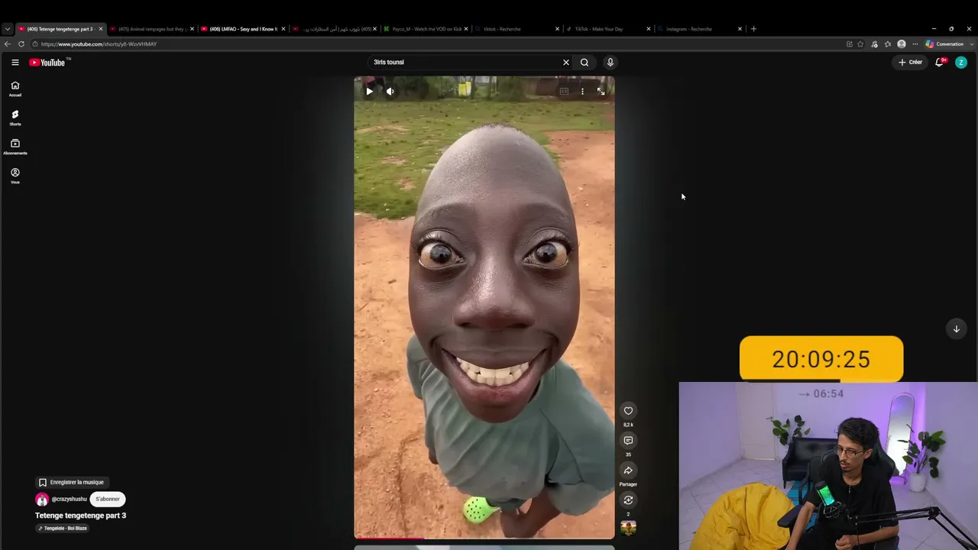978x550 pixels.
Task: Click the 20:09:25 yellow timer overlay
Action: (x=821, y=359)
